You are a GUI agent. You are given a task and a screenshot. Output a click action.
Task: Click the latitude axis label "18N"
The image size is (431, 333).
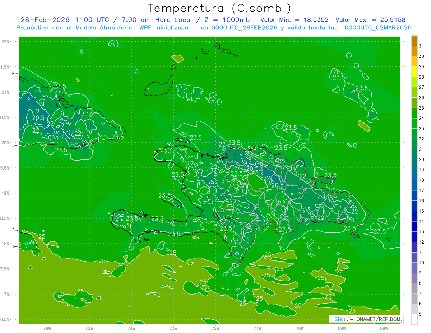[6, 244]
